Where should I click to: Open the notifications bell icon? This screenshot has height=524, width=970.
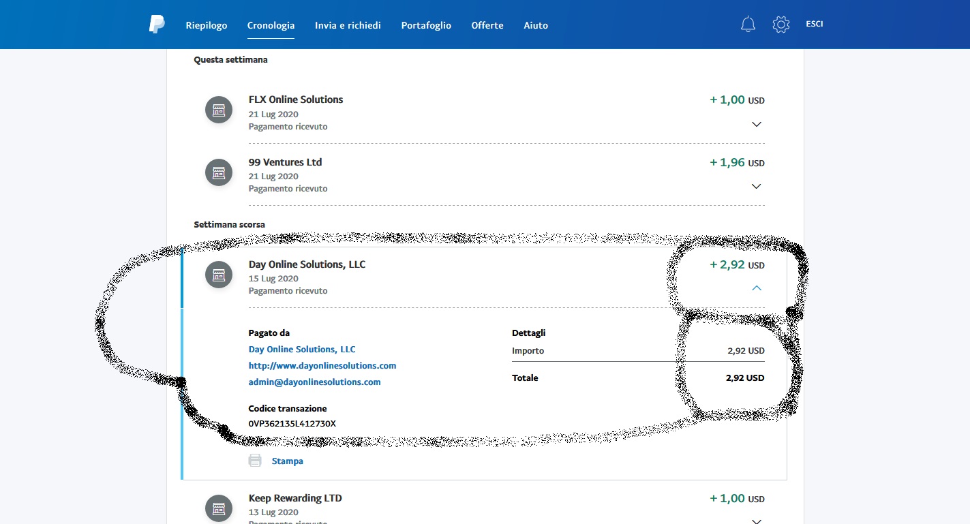coord(748,25)
